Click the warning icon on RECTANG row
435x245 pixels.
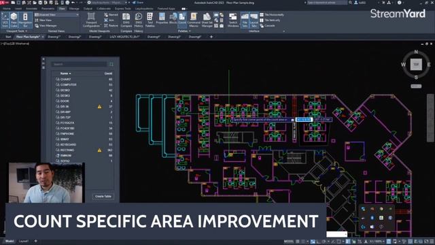tap(99, 150)
